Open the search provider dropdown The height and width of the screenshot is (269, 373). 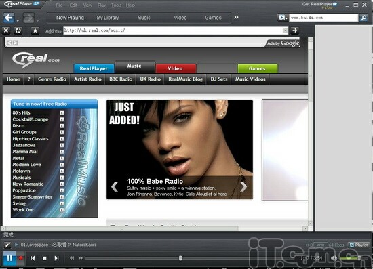(283, 18)
